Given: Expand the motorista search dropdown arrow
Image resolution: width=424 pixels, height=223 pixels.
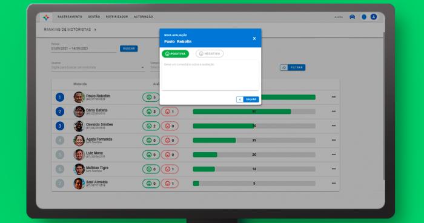Looking at the screenshot, I should [142, 67].
